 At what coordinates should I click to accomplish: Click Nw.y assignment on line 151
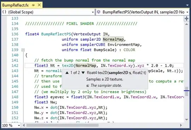pyautogui.click(x=71, y=113)
